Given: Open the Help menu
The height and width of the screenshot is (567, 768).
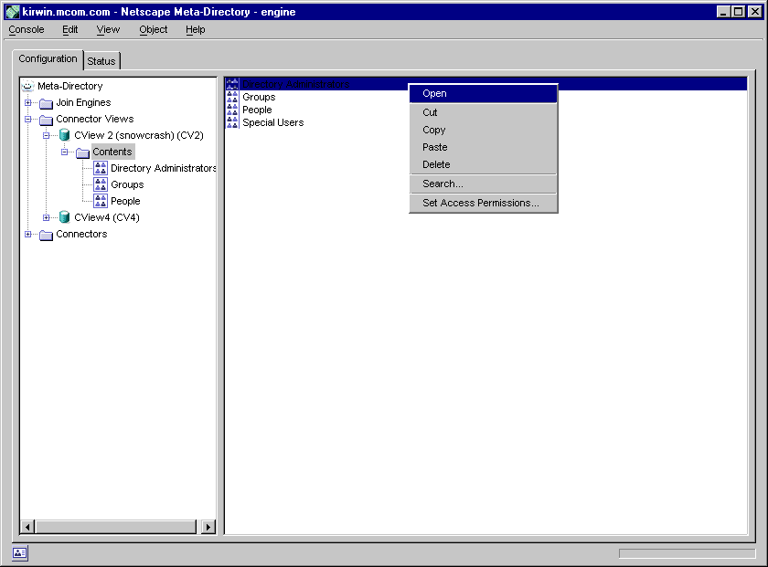Looking at the screenshot, I should [x=196, y=30].
